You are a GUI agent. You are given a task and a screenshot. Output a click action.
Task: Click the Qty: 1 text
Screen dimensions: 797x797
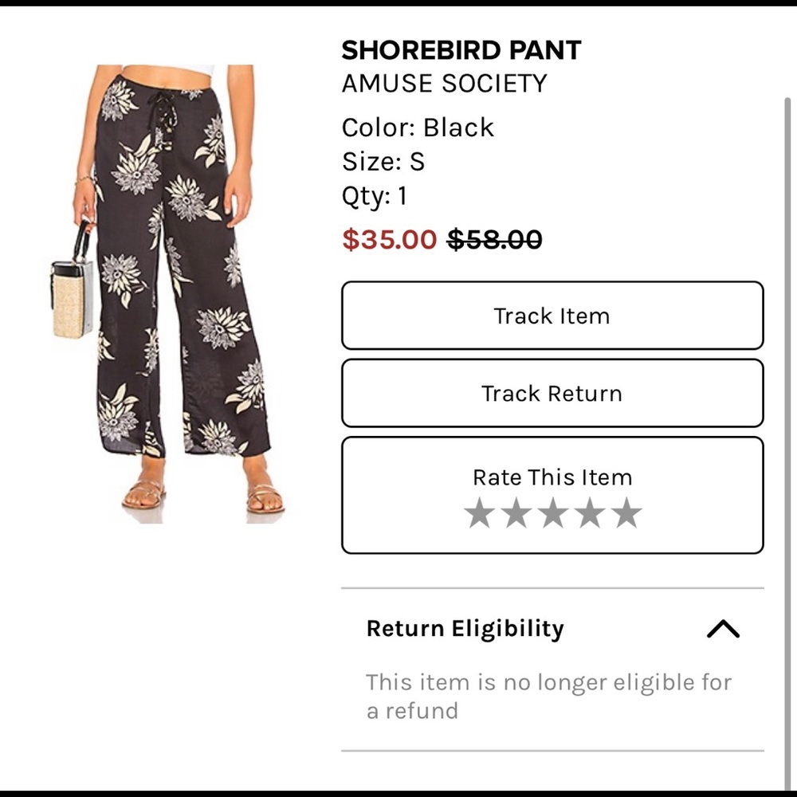tap(374, 195)
